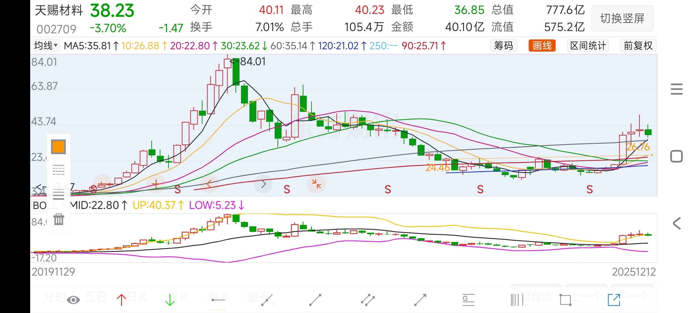The image size is (696, 313).
Task: Toggle the 画线 drawing mode button
Action: point(542,46)
